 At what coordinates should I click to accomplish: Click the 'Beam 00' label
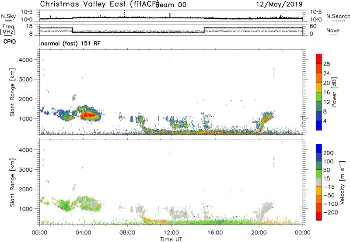tap(171, 5)
